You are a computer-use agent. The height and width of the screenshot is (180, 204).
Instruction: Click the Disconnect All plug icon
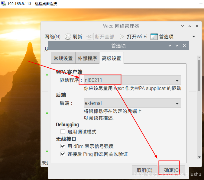(89, 37)
